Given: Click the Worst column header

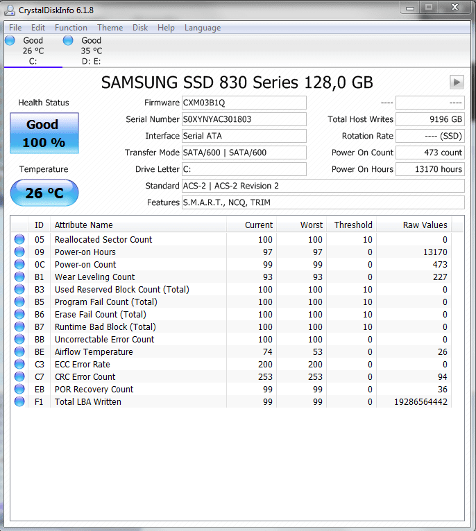Looking at the screenshot, I should tap(301, 225).
